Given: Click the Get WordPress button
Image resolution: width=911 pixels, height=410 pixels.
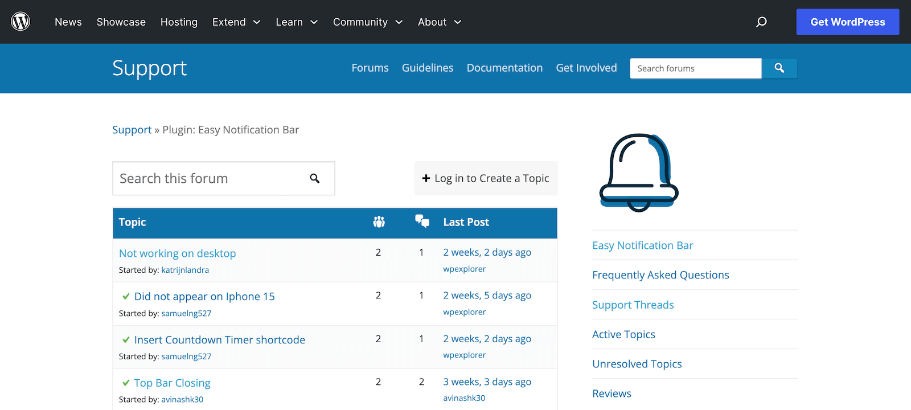Looking at the screenshot, I should coord(848,22).
